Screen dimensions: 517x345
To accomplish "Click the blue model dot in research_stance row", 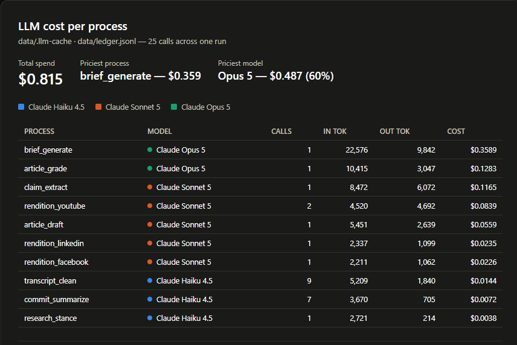I will tap(150, 318).
